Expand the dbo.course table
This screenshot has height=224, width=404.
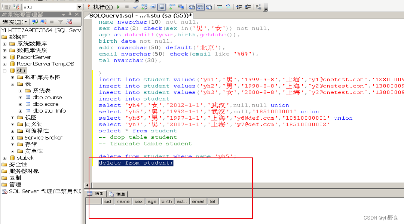[x=20, y=97]
